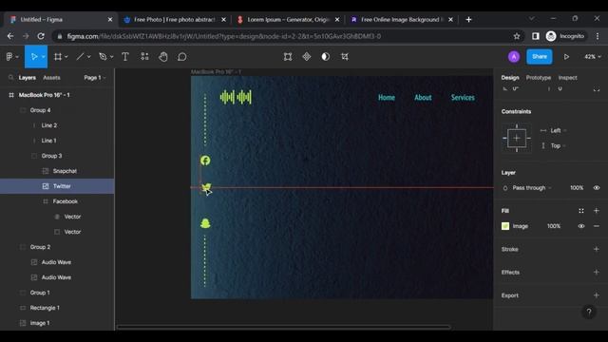Click the blue Share button
Viewport: 608px width, 342px height.
tap(540, 57)
